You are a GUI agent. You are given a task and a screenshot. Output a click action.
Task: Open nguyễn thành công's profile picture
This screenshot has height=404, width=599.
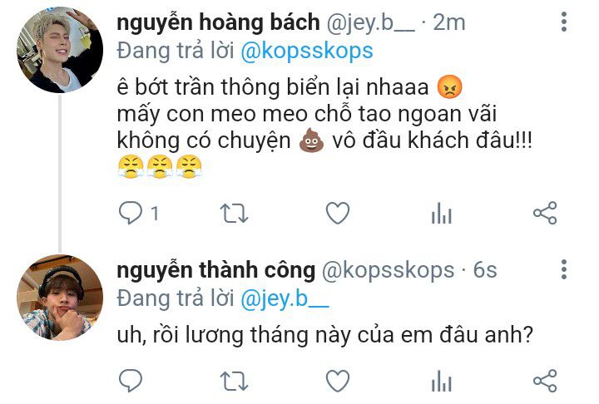[x=60, y=298]
